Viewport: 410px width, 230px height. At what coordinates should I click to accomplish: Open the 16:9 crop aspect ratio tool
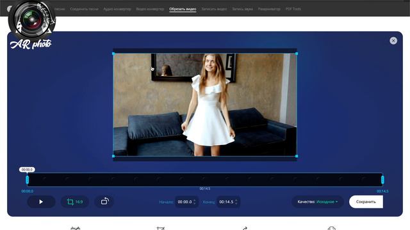(75, 202)
